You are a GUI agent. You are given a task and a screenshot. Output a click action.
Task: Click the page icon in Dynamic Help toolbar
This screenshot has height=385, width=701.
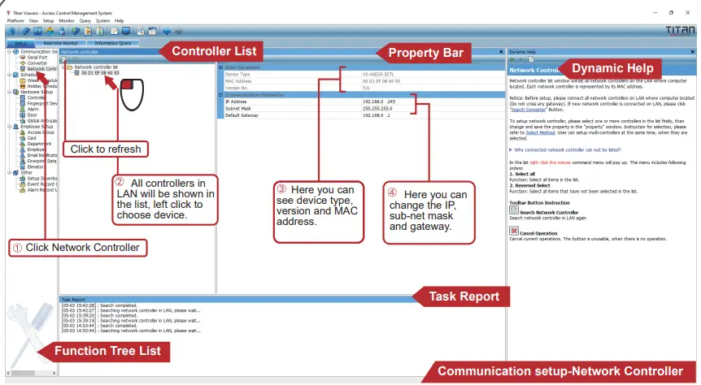pos(531,59)
